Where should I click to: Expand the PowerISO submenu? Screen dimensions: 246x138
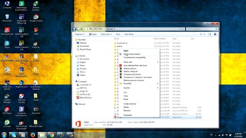[139, 84]
